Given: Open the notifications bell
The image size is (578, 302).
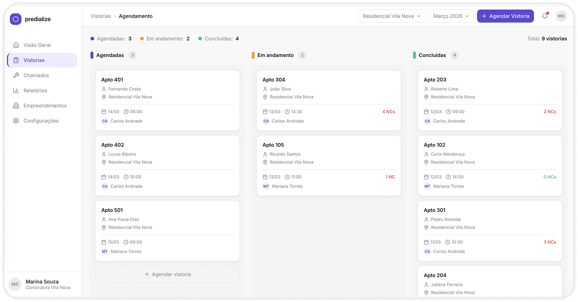Looking at the screenshot, I should pyautogui.click(x=545, y=16).
